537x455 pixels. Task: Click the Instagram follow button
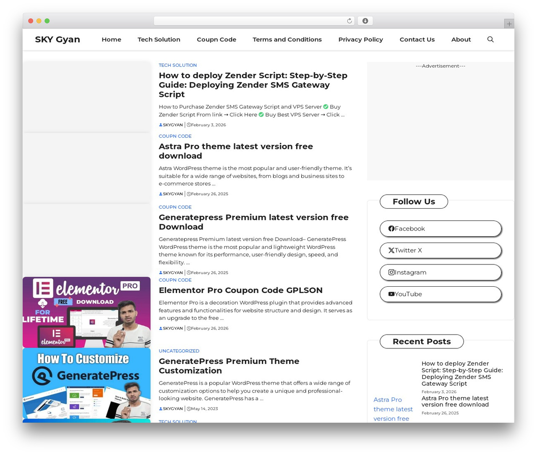point(441,272)
